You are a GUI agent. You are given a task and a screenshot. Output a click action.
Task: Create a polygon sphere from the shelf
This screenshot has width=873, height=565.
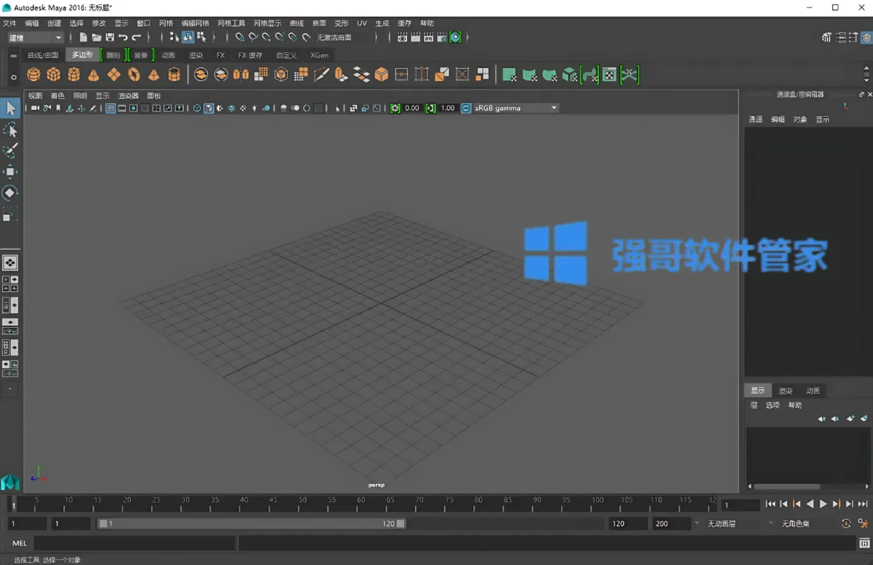coord(34,75)
